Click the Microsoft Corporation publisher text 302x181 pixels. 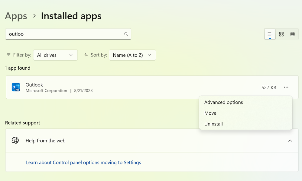pyautogui.click(x=46, y=91)
